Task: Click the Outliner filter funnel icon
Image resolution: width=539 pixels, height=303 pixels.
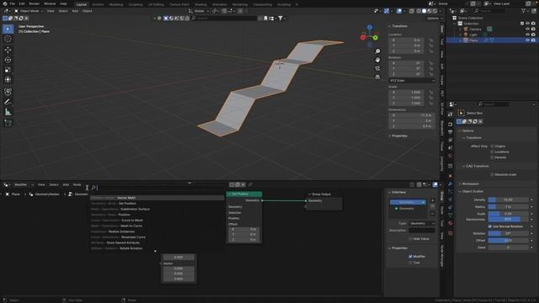Action: click(x=524, y=11)
